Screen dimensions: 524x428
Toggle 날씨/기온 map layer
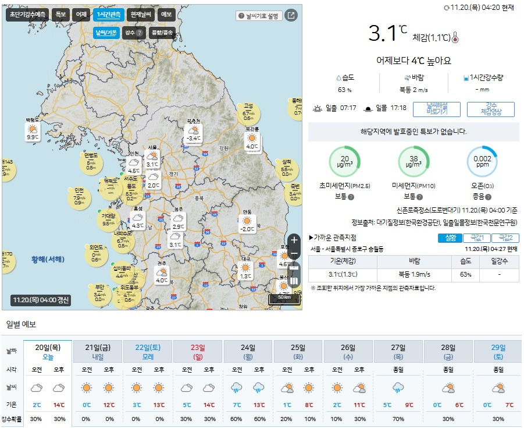[x=106, y=33]
